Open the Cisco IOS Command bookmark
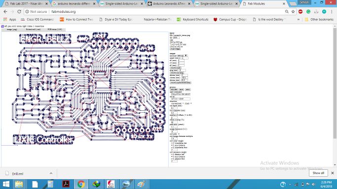The image size is (337, 189). [x=37, y=19]
